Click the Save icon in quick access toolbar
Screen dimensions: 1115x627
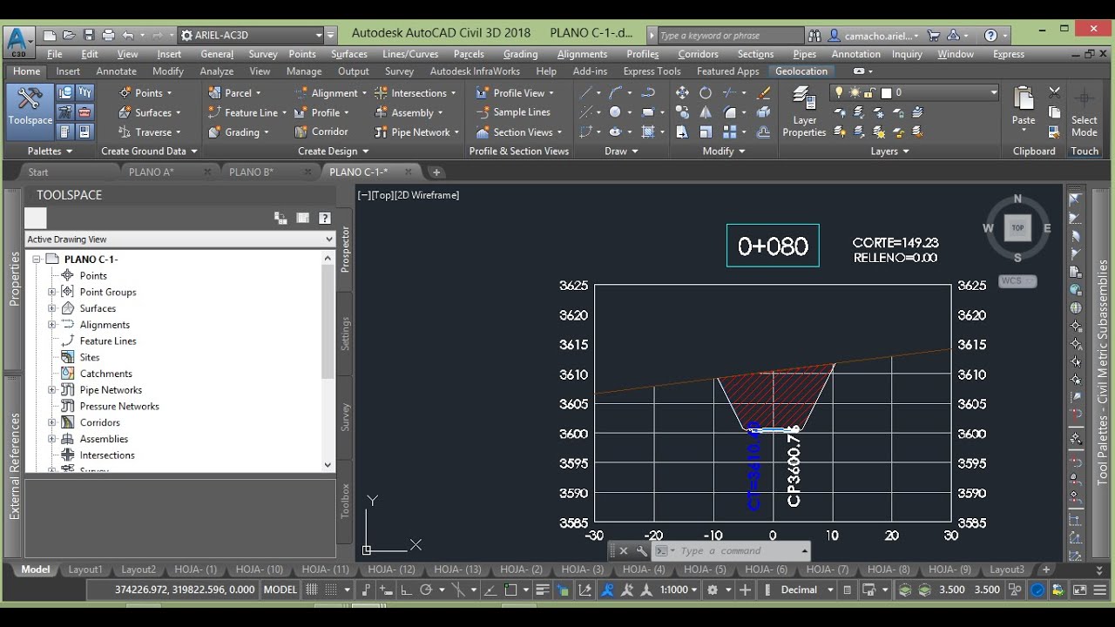coord(89,36)
